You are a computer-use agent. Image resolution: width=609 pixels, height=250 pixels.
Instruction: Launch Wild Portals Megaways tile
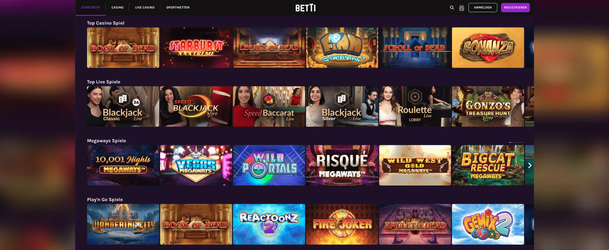tap(269, 165)
